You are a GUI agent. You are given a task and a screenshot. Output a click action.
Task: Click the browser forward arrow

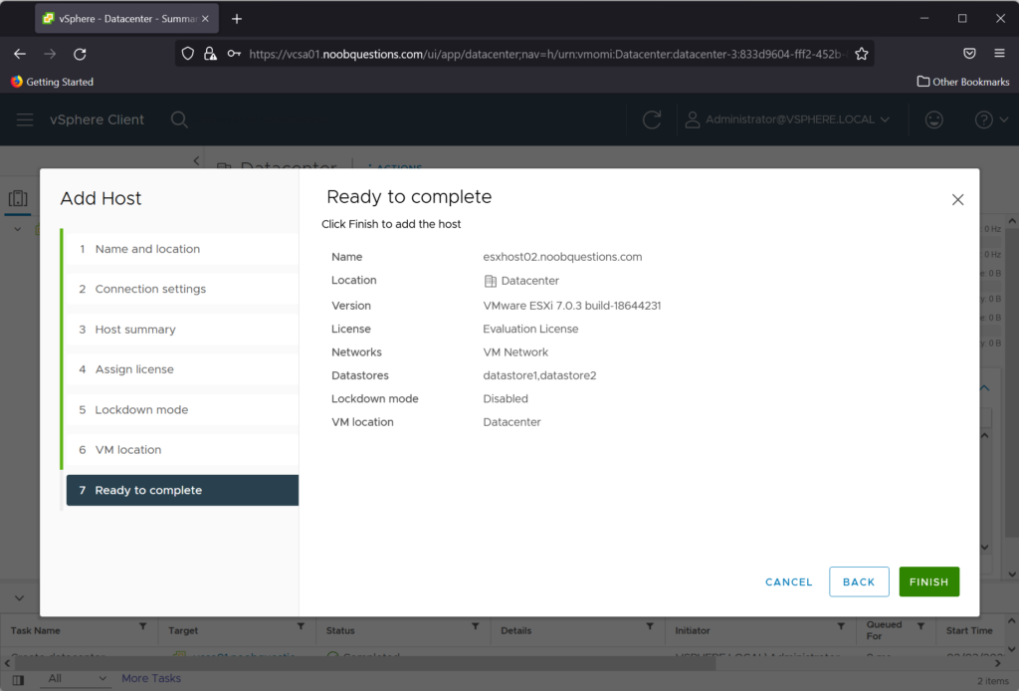pos(50,54)
